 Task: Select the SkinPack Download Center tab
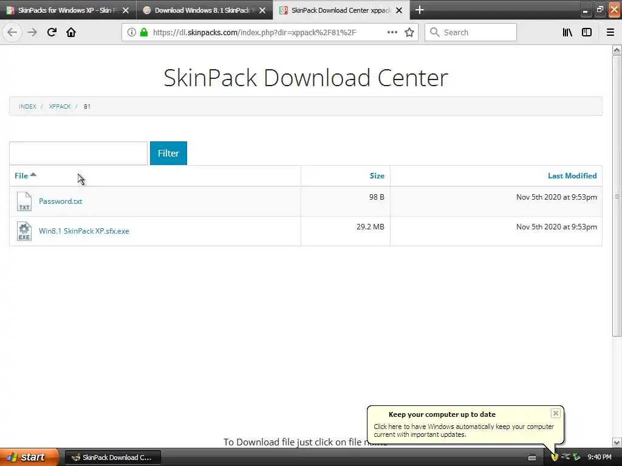click(x=341, y=10)
